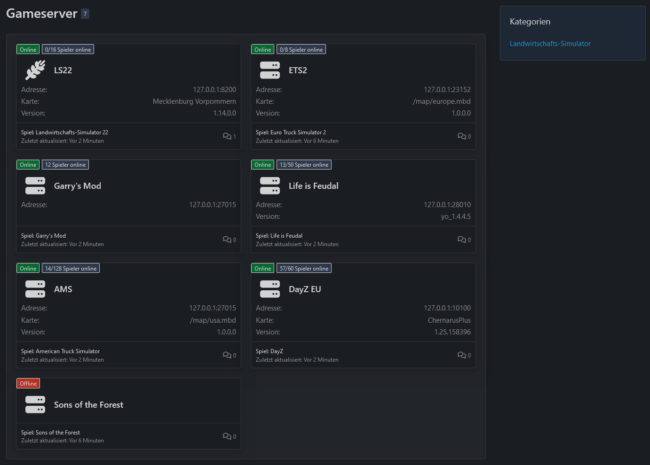Click the 57/60 Spieler online badge
650x465 pixels.
tap(304, 269)
